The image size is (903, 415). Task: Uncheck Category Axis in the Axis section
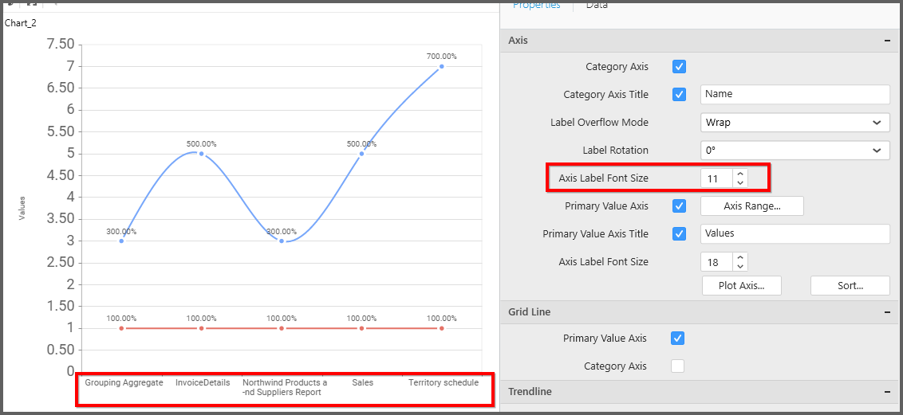(680, 67)
